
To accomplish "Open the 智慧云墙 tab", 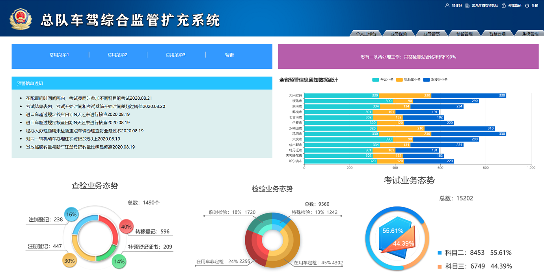I will point(497,34).
